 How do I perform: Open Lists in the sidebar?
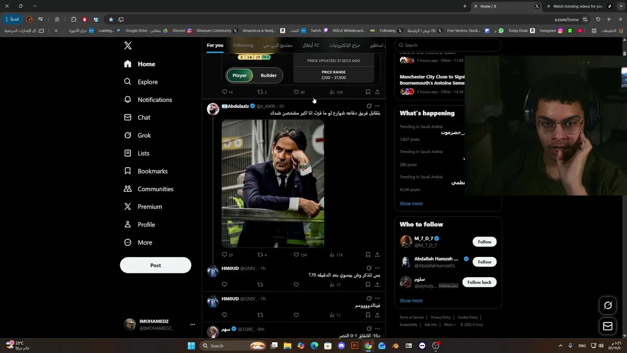pyautogui.click(x=137, y=153)
